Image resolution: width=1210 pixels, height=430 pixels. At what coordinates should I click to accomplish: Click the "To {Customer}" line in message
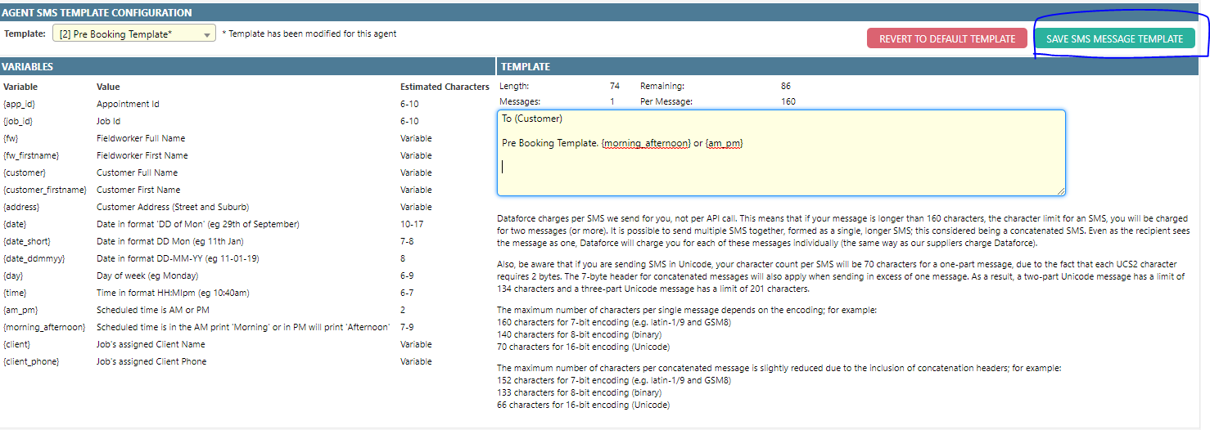(x=532, y=119)
